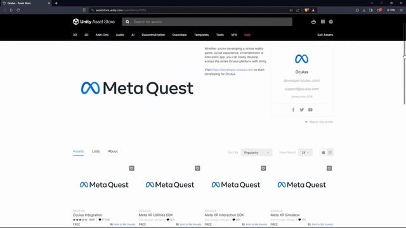
Task: Follow the developer.oculus.com link in description
Action: tap(232, 70)
